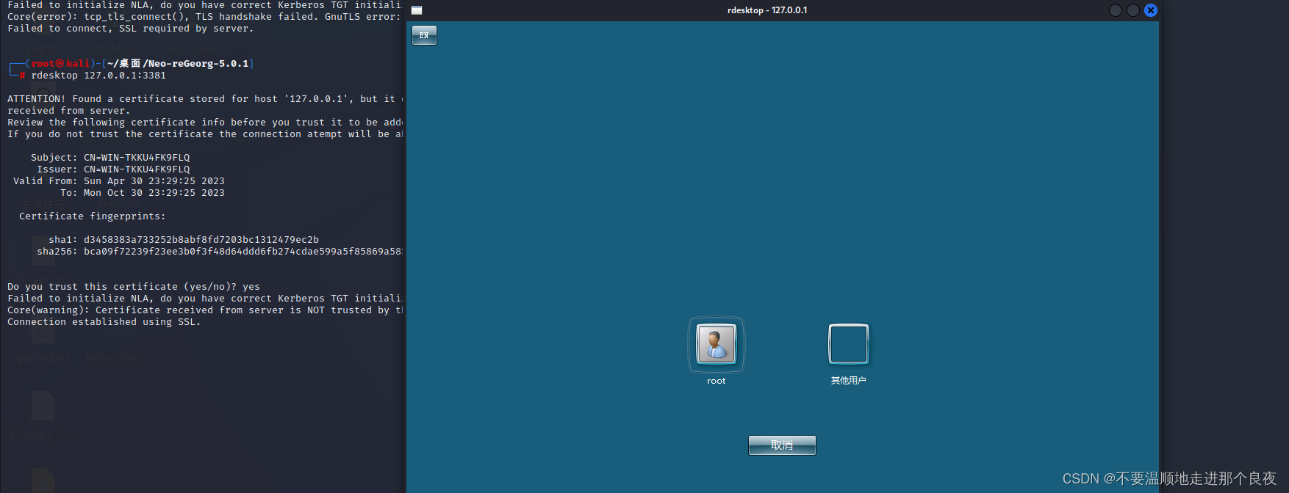Maximize the rdesktop window
1289x493 pixels.
tap(1133, 10)
